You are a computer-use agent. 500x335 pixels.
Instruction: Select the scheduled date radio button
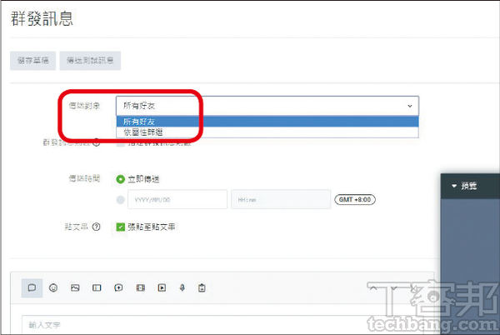click(120, 200)
